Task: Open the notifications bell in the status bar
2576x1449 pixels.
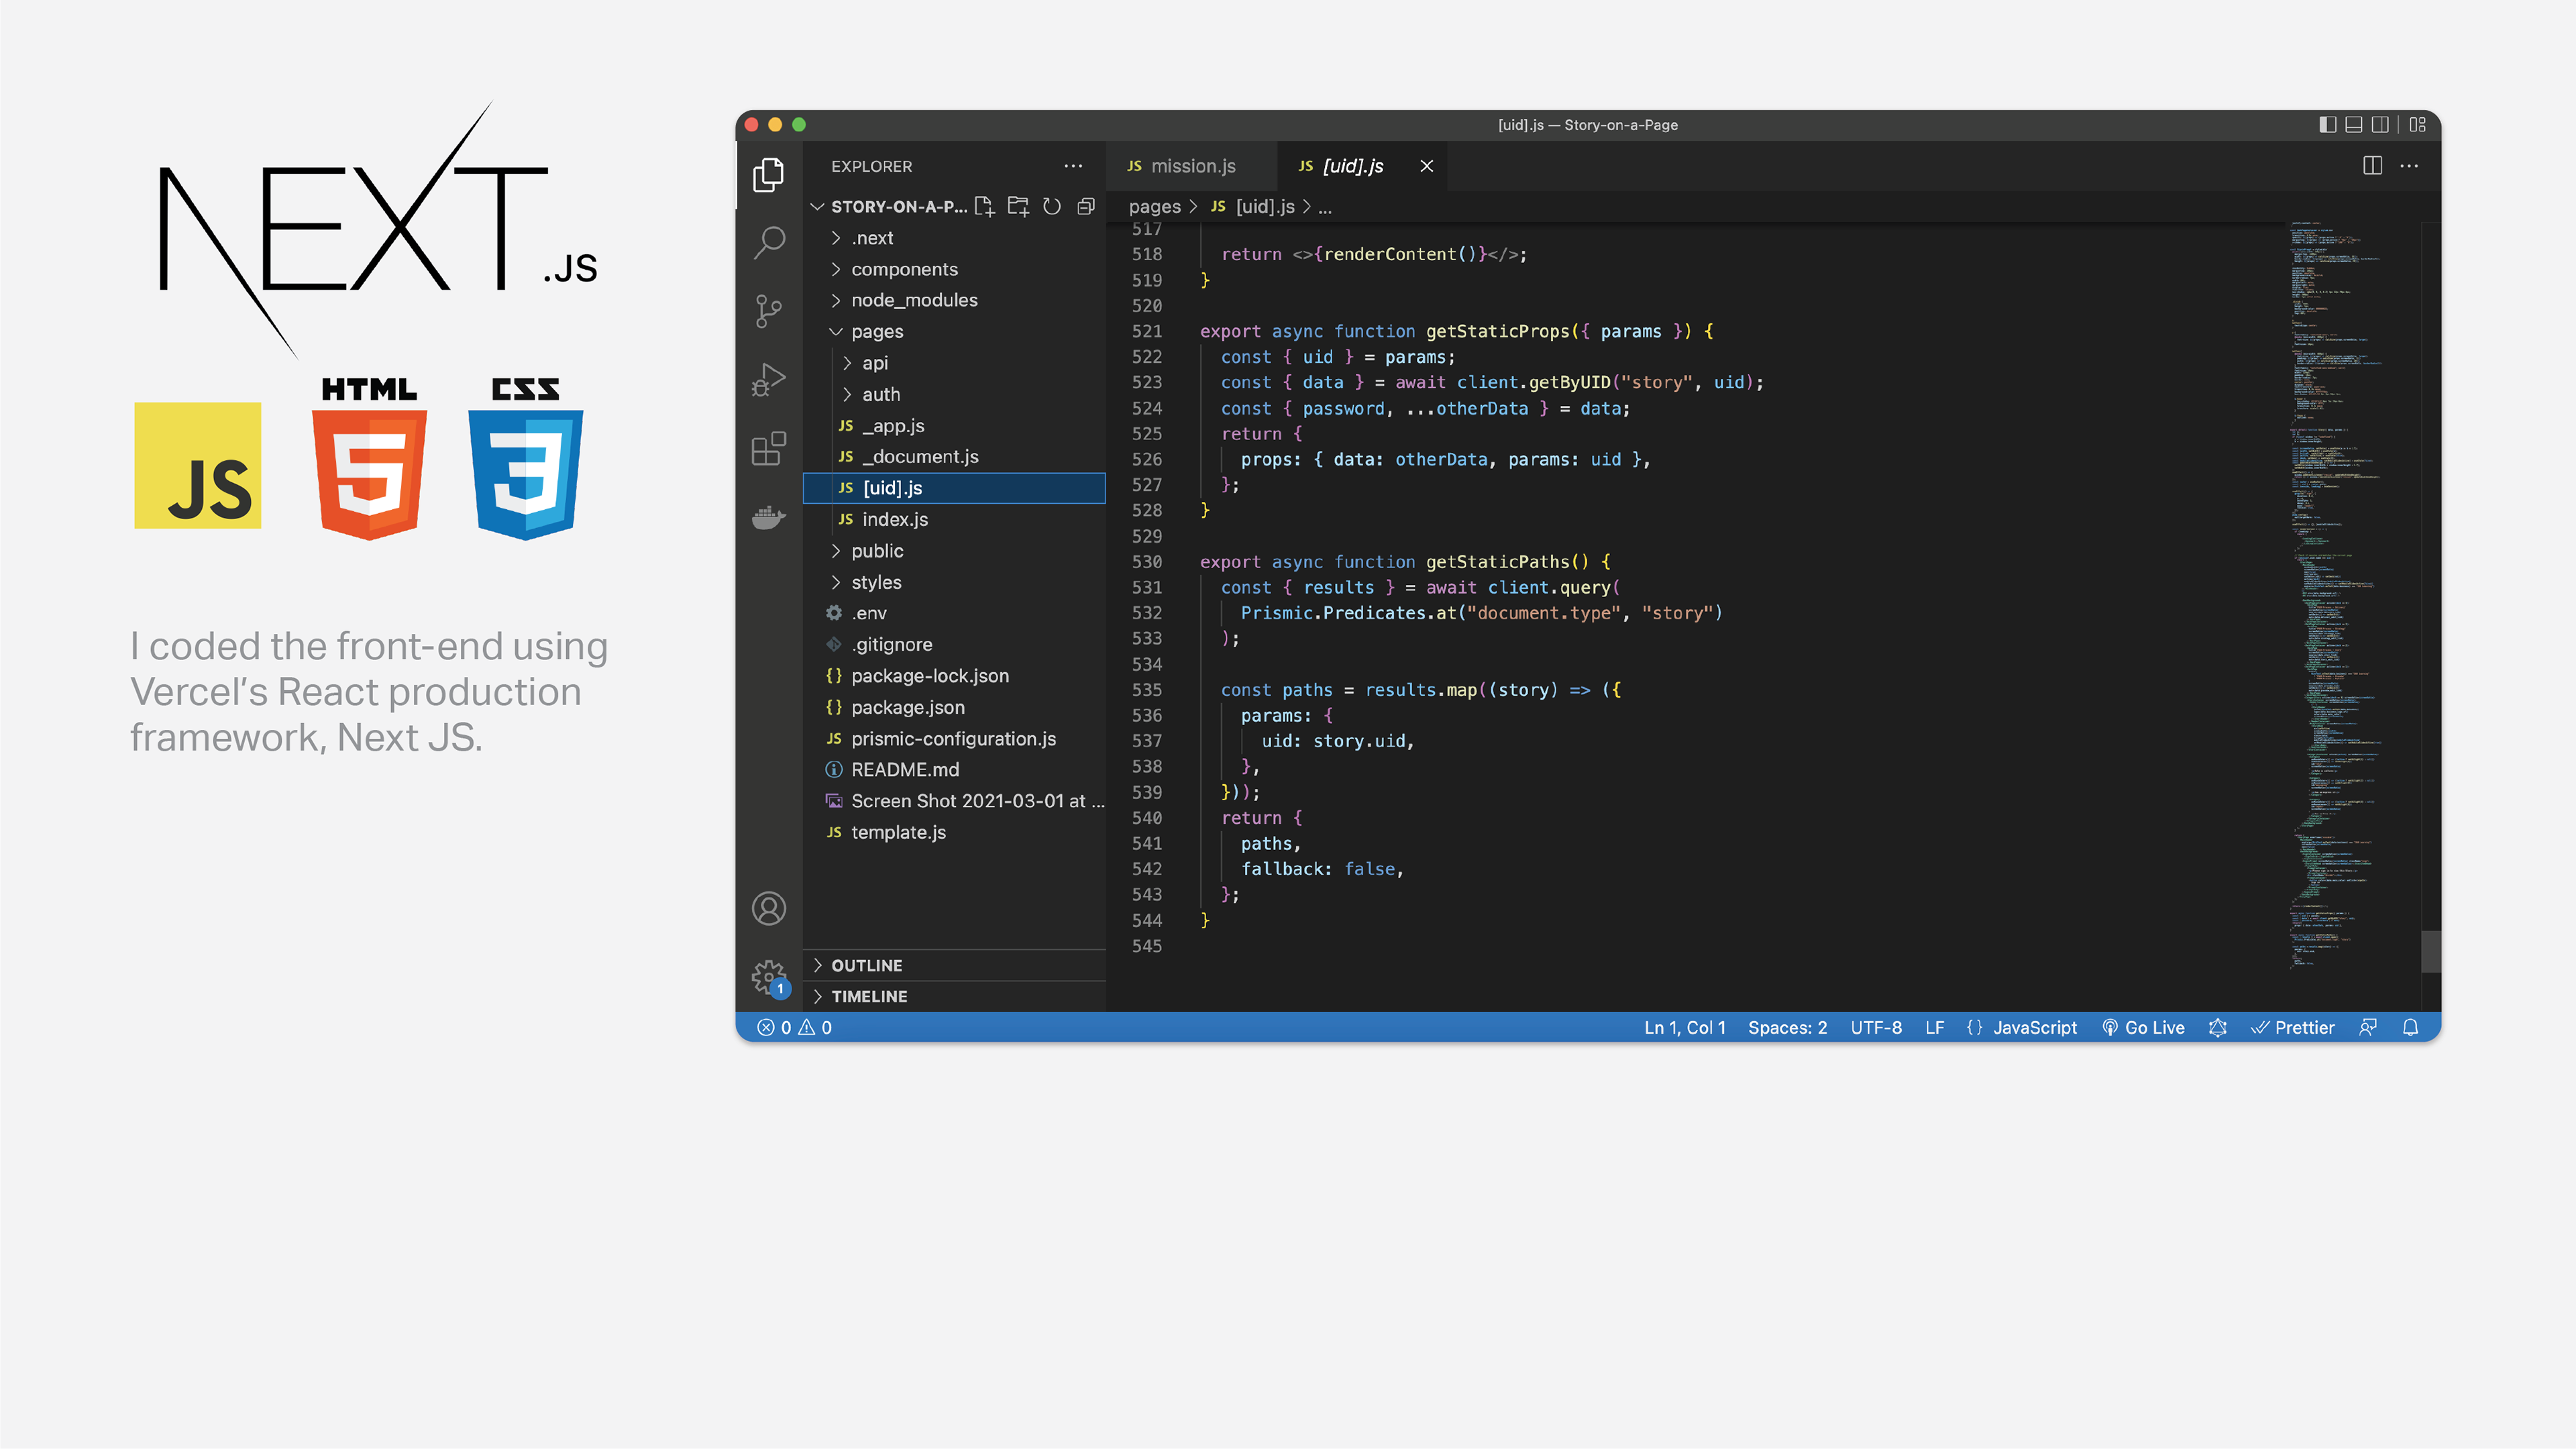Action: pyautogui.click(x=2410, y=1027)
